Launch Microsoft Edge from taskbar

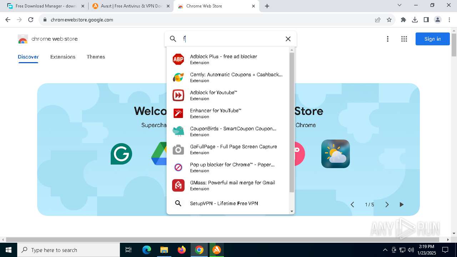[x=147, y=250]
